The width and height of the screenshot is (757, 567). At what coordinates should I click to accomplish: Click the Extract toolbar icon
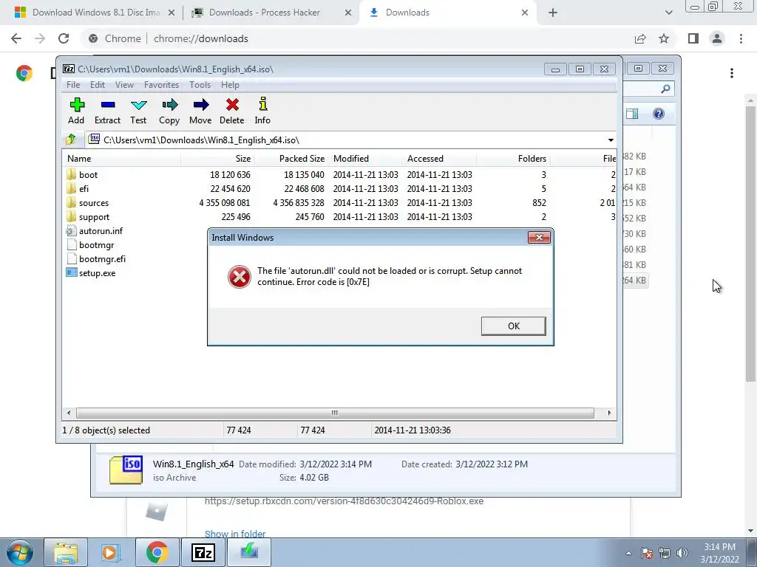point(107,111)
